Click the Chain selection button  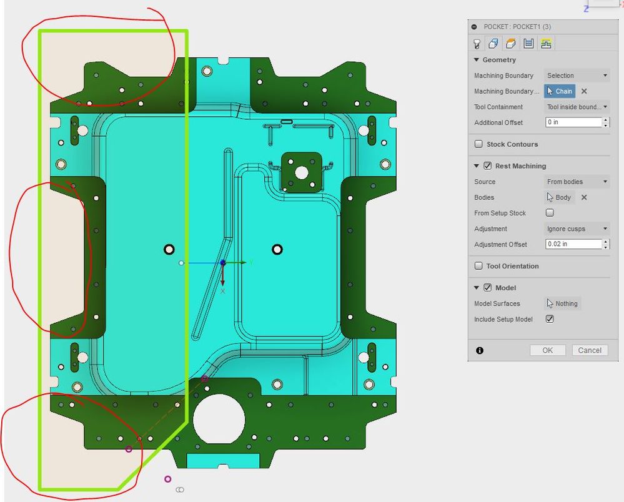[x=560, y=91]
